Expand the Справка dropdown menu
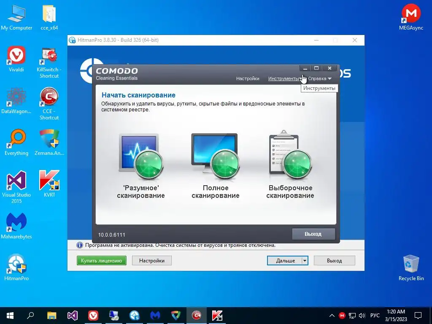This screenshot has width=432, height=324. coord(320,78)
